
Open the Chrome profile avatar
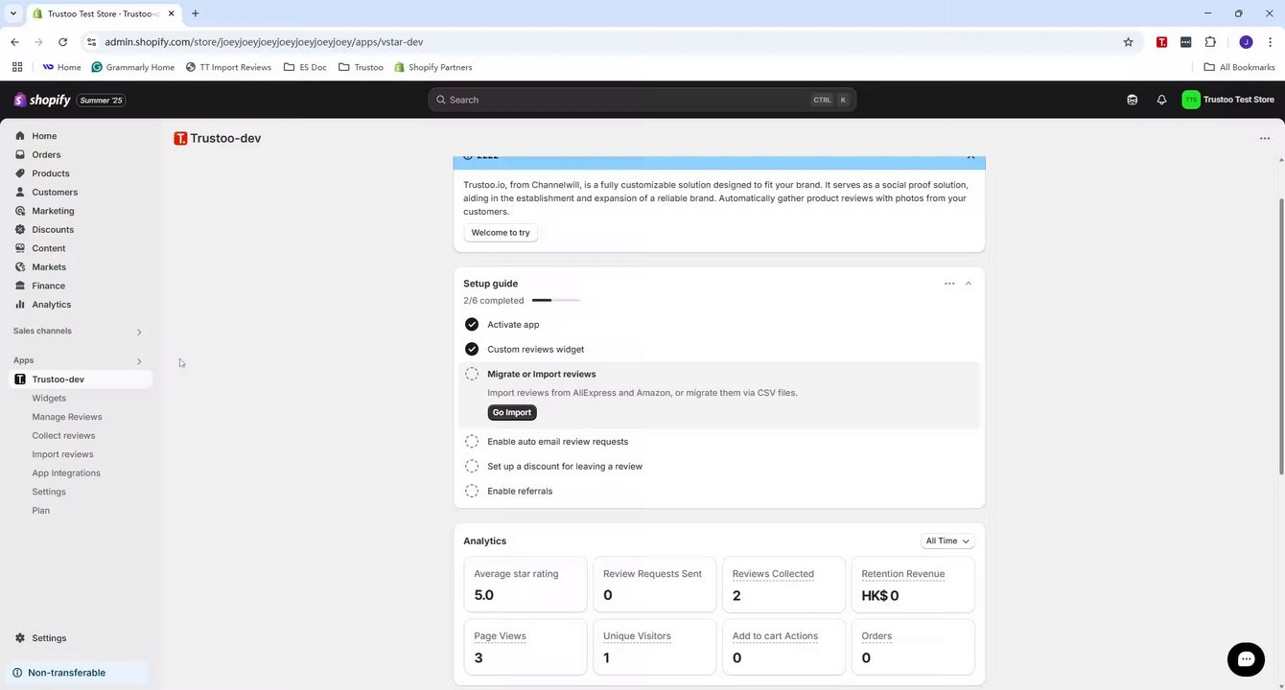1246,42
